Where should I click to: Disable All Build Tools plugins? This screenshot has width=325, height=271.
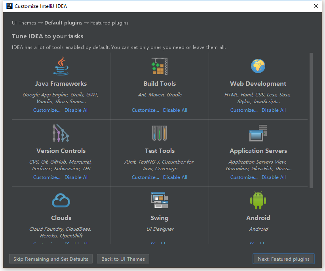click(x=175, y=110)
